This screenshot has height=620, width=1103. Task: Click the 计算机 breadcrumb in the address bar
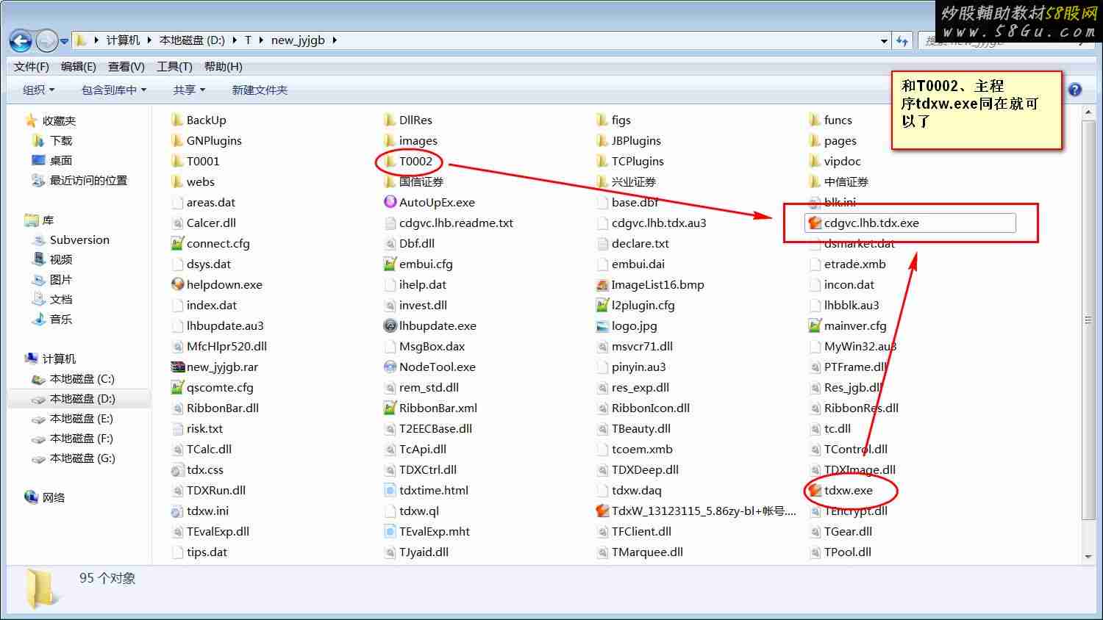tap(123, 40)
